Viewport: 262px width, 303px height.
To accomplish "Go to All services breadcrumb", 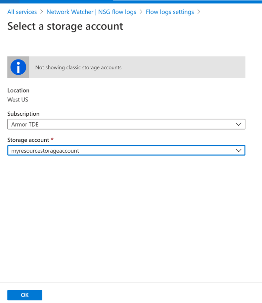I will [22, 12].
